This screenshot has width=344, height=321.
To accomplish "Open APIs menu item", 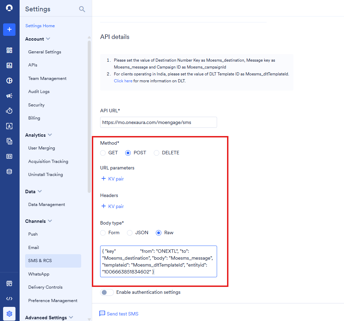I will point(33,65).
